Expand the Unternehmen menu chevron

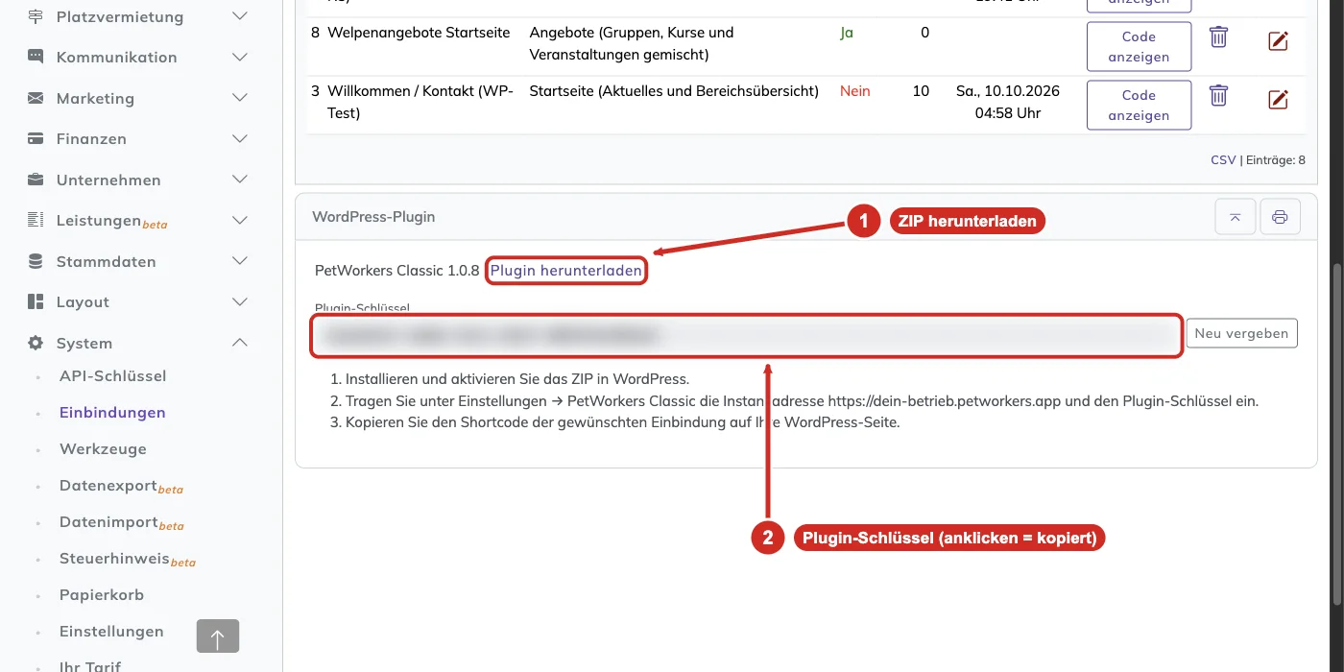pyautogui.click(x=240, y=180)
